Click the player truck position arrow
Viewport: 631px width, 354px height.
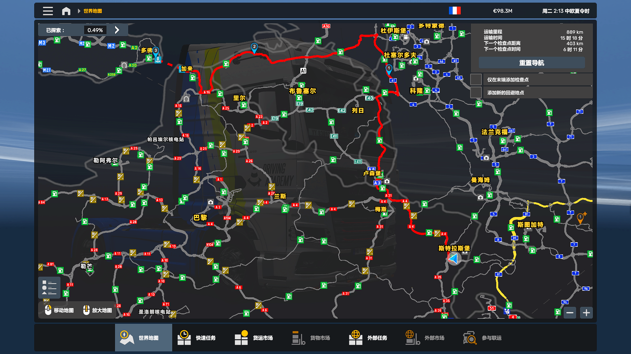point(454,259)
